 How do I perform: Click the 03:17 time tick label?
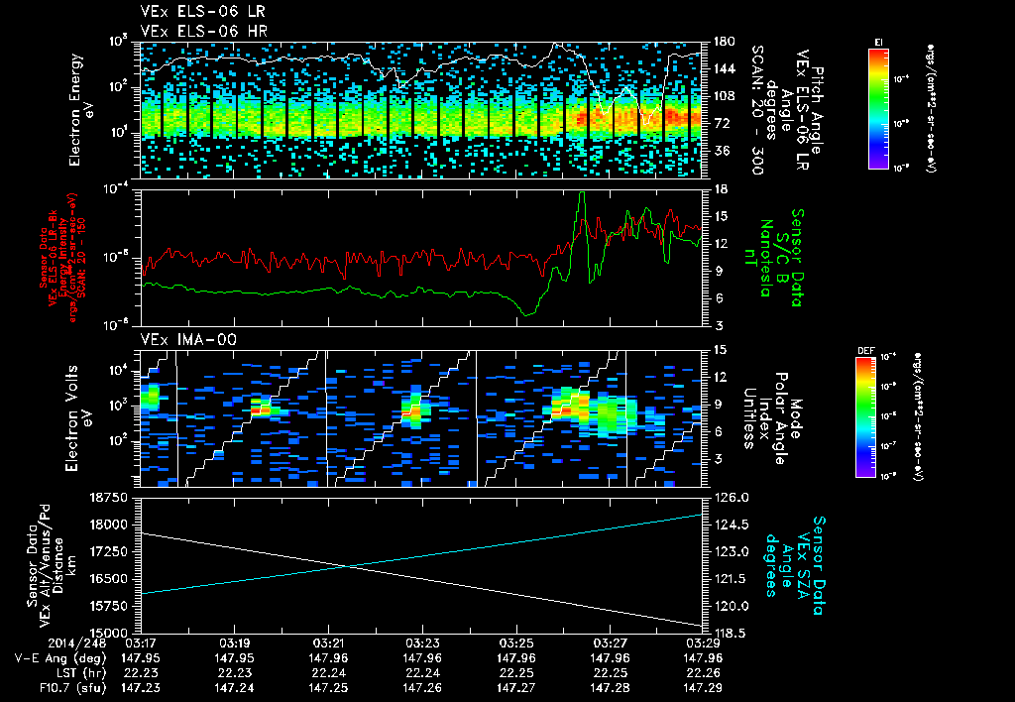point(141,643)
